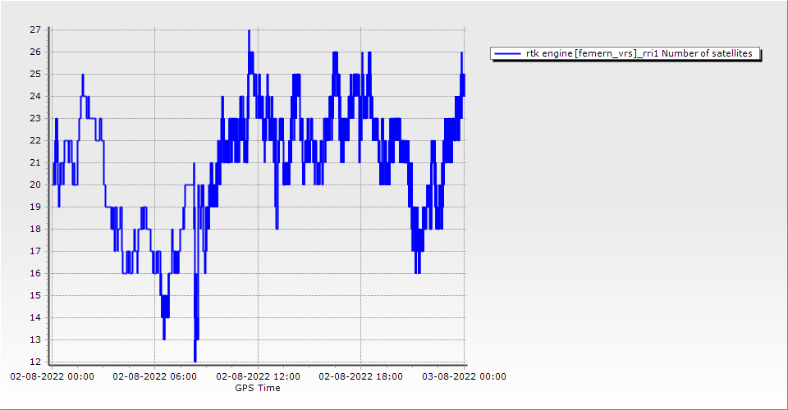Select the 02-08-2022 12:00 time label

pyautogui.click(x=258, y=376)
